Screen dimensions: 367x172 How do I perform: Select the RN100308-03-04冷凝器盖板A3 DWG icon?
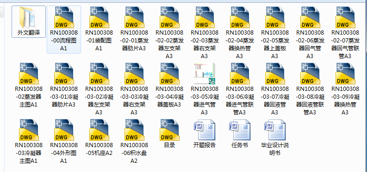(169, 74)
